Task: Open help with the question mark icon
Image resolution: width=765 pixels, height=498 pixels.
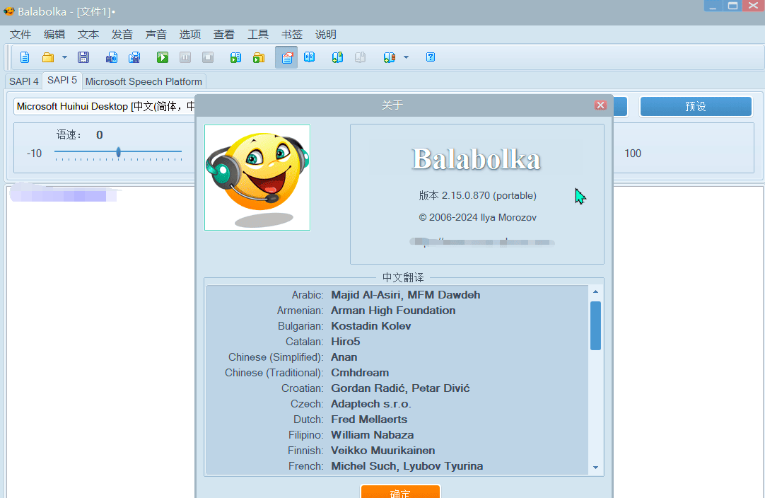Action: coord(431,57)
